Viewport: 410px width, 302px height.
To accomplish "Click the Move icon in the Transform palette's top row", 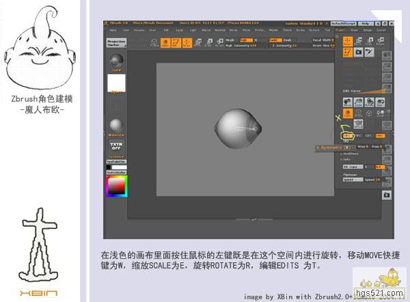I will (359, 41).
